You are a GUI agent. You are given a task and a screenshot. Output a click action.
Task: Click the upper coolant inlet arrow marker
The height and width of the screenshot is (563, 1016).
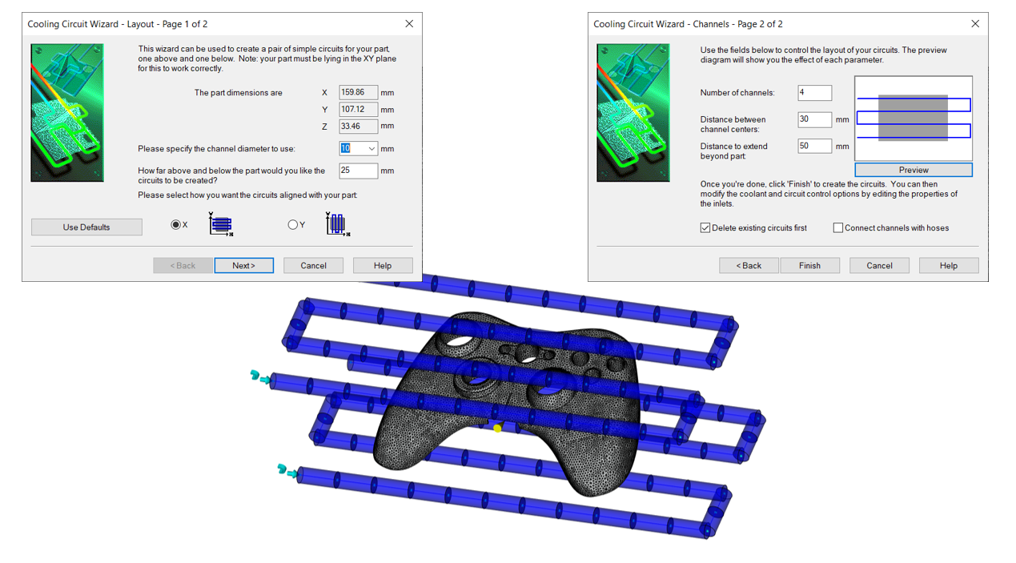pyautogui.click(x=260, y=376)
